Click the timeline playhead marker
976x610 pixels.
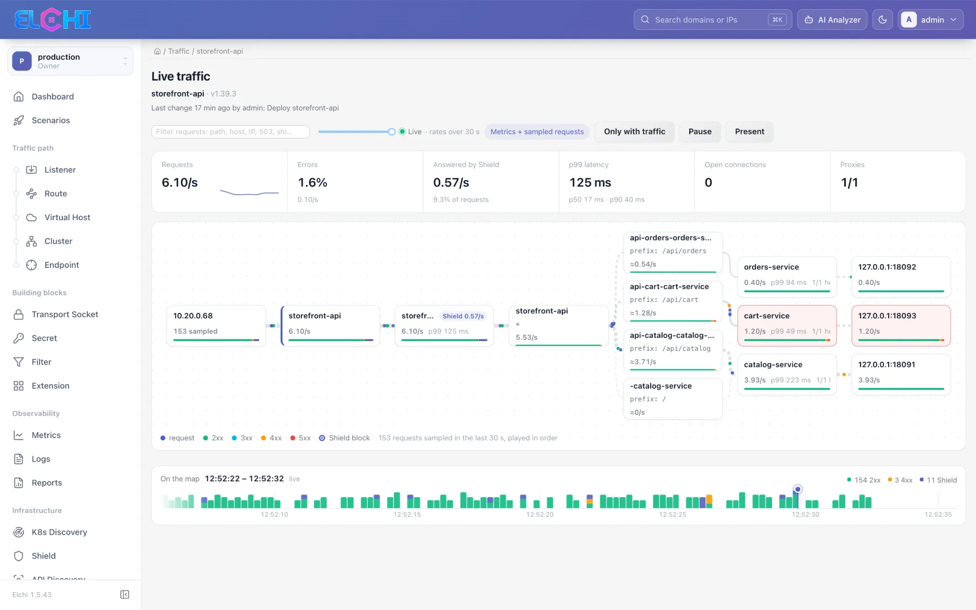798,489
